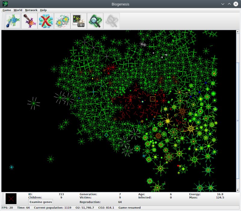Click the Biogenesis app icon in title bar
Screen dimensions: 241x211
(x=5, y=4)
